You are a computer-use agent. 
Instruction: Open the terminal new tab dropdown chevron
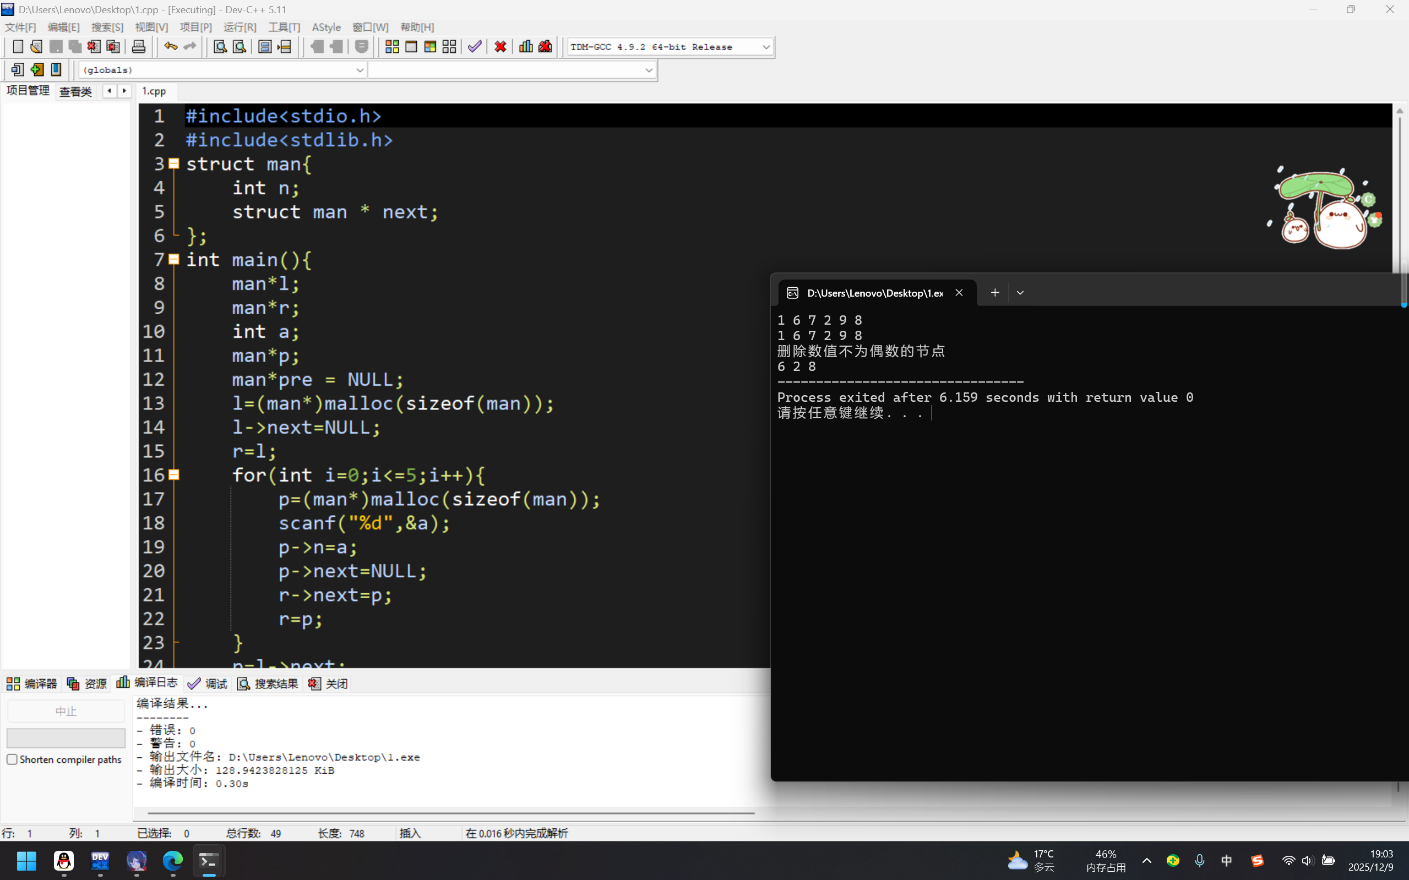click(x=1020, y=293)
